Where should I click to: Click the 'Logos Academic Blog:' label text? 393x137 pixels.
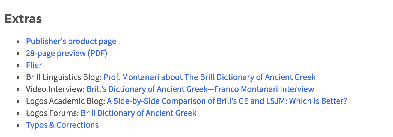click(65, 101)
